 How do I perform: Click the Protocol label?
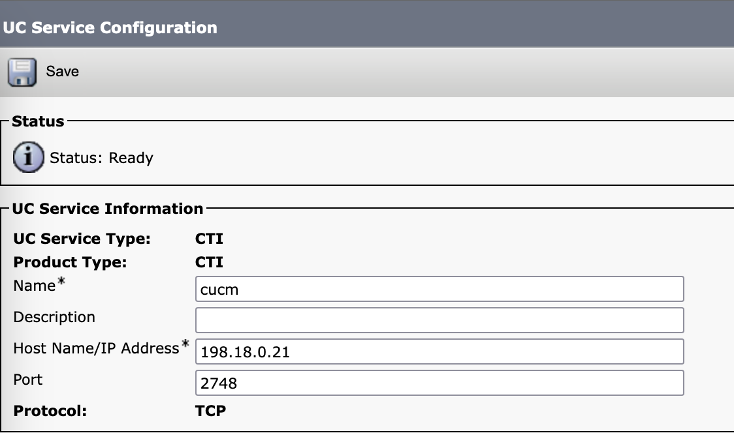pos(50,411)
